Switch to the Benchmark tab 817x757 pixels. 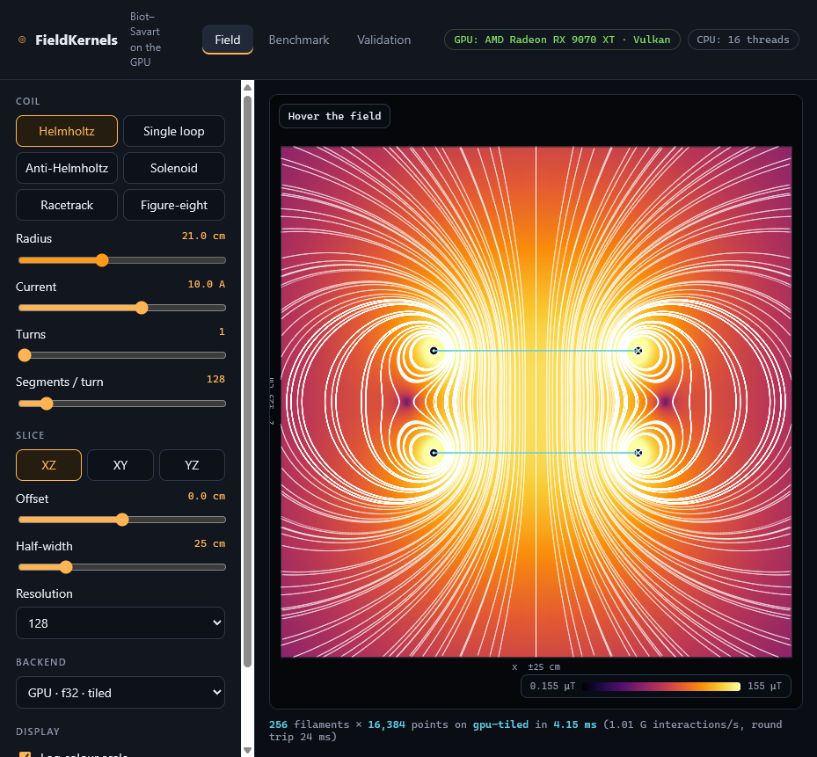(x=298, y=40)
